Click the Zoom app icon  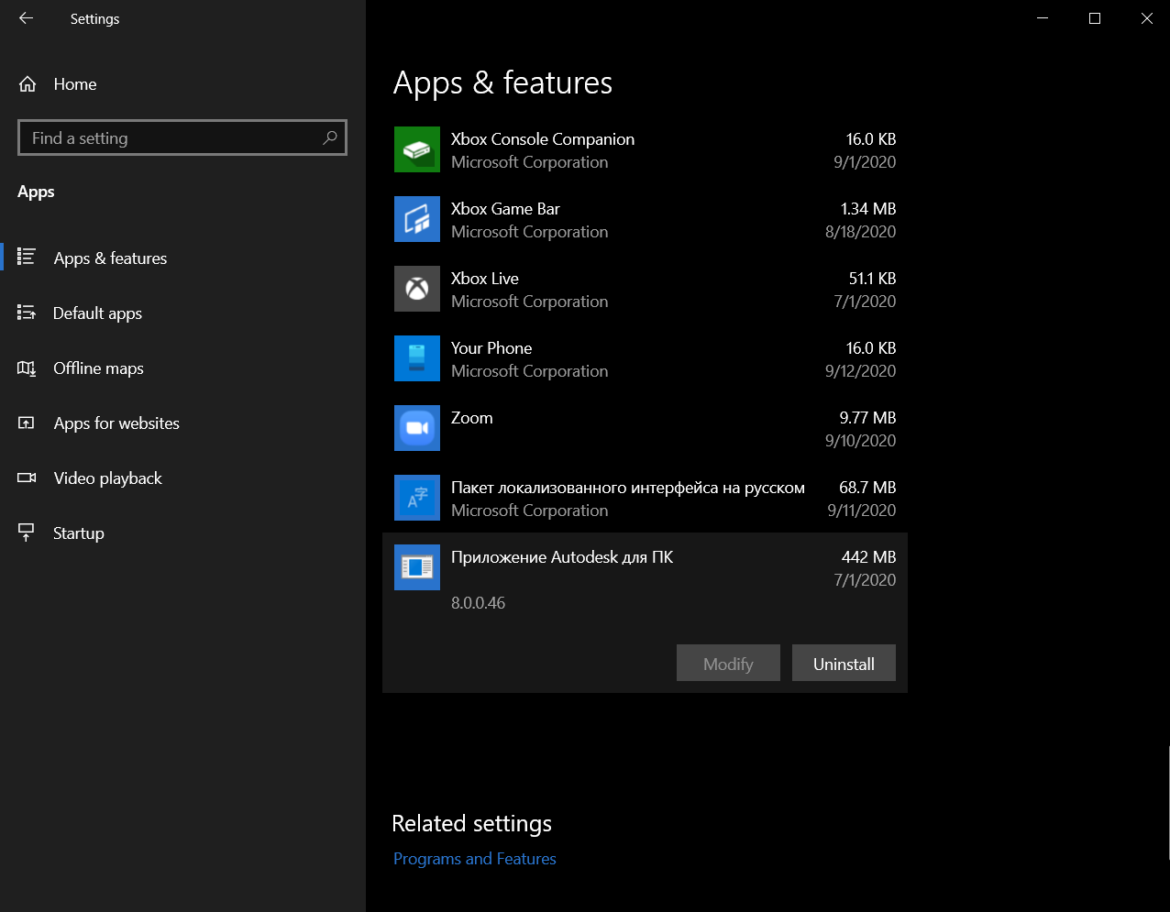click(417, 428)
